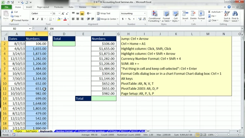This screenshot has height=138, width=245.
Task: Apply the red Font Color swatch
Action: click(65, 19)
